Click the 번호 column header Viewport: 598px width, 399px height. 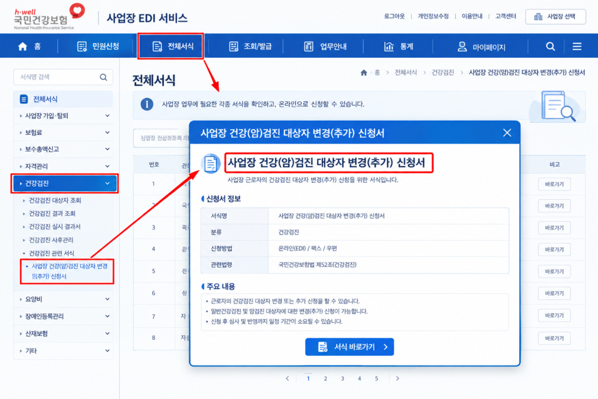point(154,164)
